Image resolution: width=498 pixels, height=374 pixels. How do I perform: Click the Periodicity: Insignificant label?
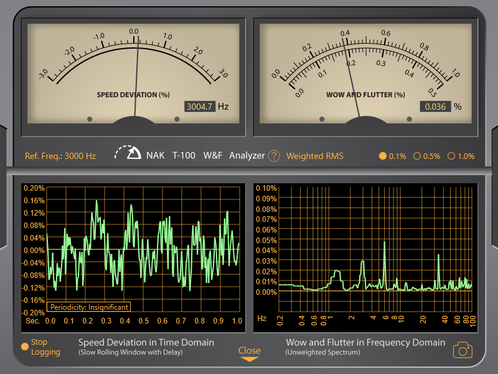click(89, 307)
